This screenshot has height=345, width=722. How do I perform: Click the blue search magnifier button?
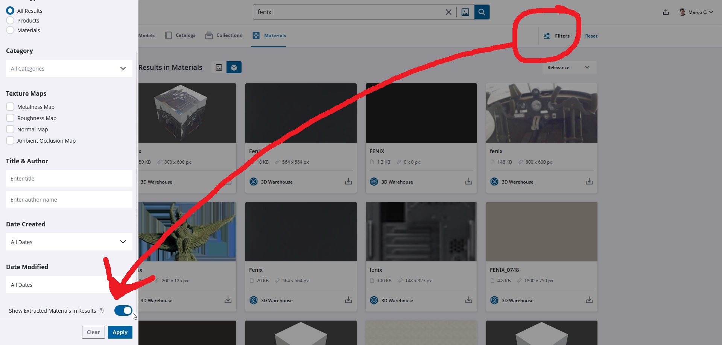482,12
